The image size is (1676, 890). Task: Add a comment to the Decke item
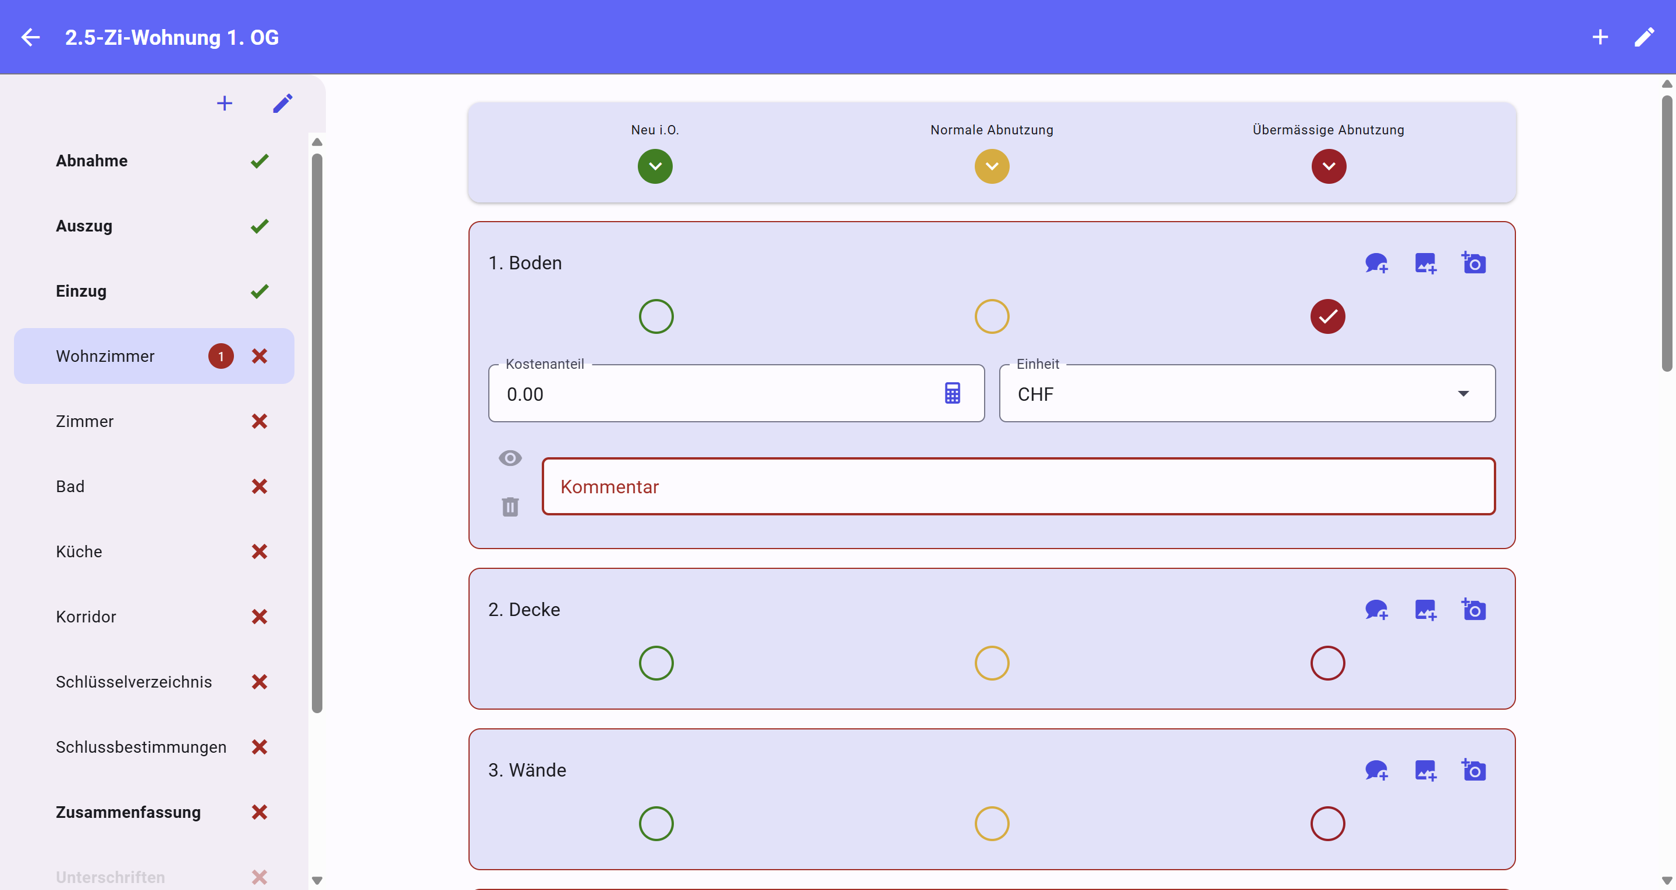pyautogui.click(x=1376, y=610)
